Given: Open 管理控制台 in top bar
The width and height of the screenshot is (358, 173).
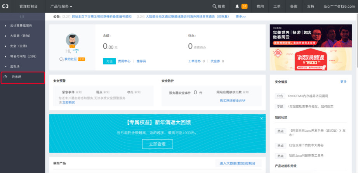Looking at the screenshot, I should pyautogui.click(x=29, y=6).
